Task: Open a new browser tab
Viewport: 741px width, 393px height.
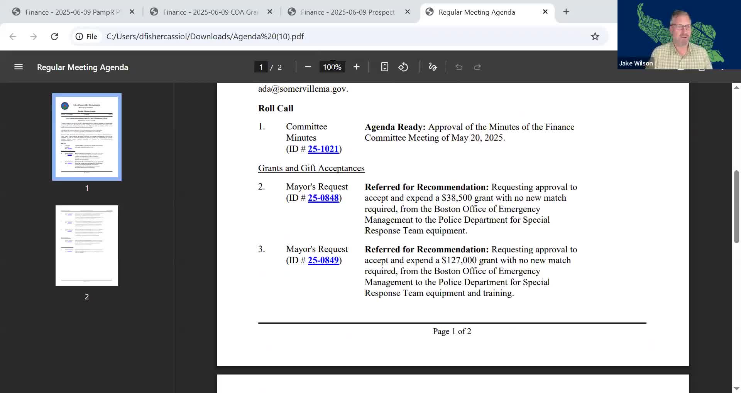Action: click(566, 12)
